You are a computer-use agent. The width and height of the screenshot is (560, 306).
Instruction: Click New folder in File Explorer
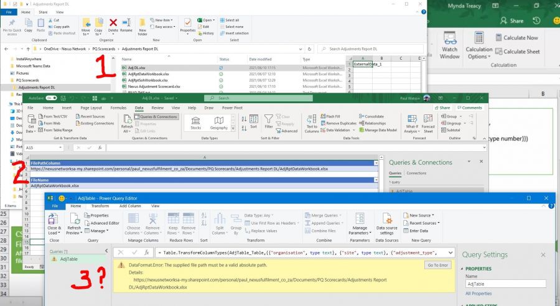(x=142, y=27)
